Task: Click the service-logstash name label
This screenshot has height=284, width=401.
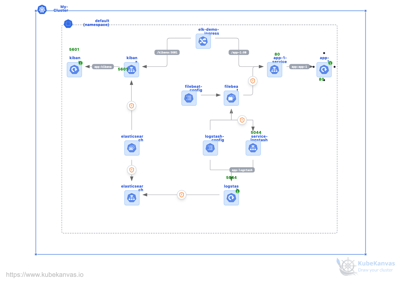Action: (259, 138)
